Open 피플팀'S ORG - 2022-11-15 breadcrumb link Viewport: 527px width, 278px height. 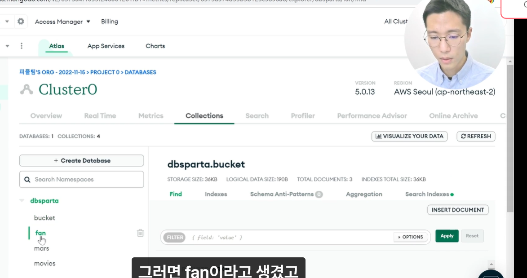coord(52,72)
